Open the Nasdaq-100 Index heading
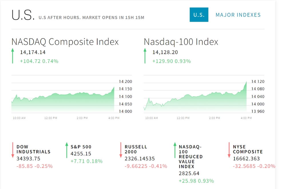Image resolution: width=286 pixels, height=189 pixels. (181, 42)
